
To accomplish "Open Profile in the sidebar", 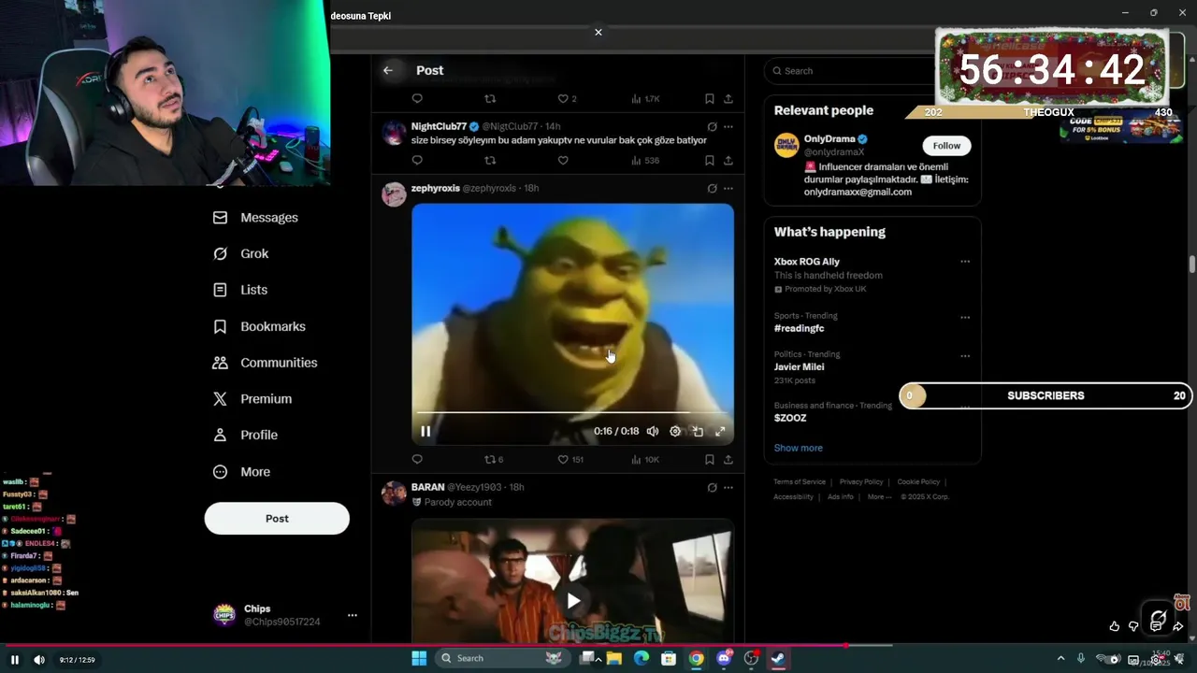I will (244, 435).
